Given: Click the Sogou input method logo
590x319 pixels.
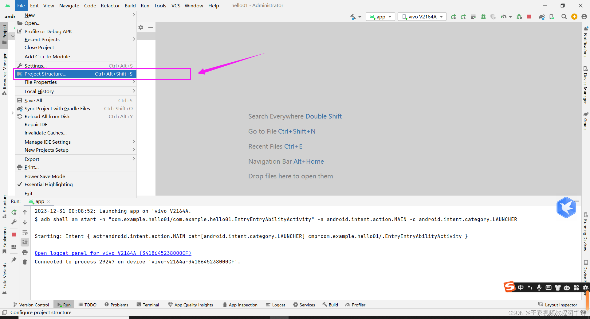Looking at the screenshot, I should (509, 287).
